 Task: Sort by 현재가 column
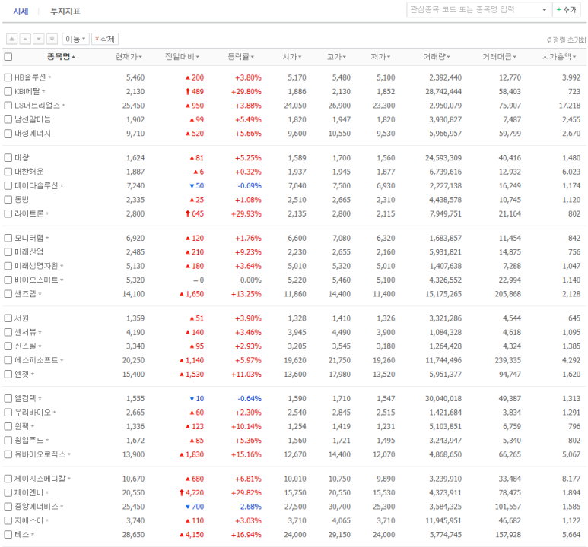129,57
